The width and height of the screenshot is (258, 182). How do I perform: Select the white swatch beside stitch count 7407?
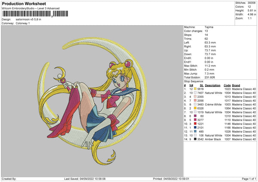(x=195, y=93)
